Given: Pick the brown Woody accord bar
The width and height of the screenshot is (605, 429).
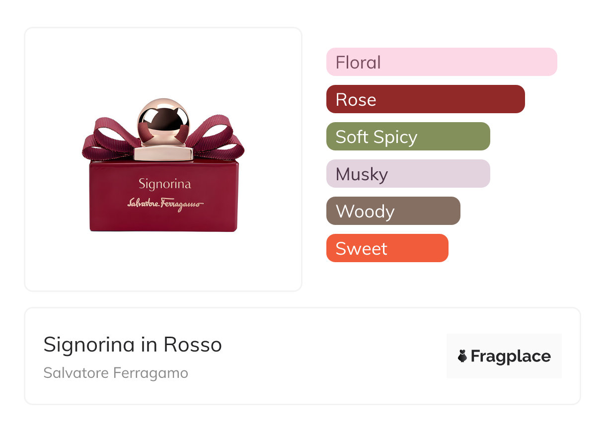Looking at the screenshot, I should (x=393, y=211).
